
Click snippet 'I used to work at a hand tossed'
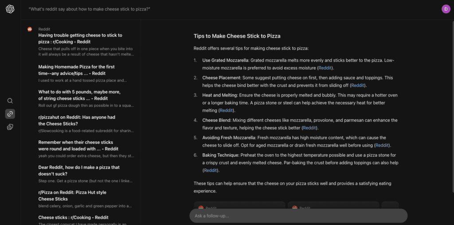[82, 81]
